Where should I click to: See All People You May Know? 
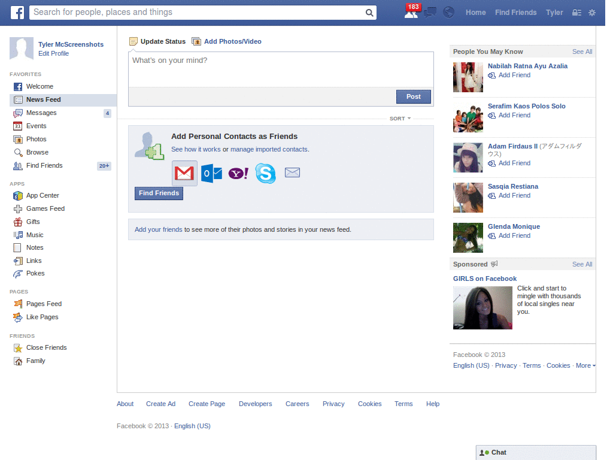point(582,52)
